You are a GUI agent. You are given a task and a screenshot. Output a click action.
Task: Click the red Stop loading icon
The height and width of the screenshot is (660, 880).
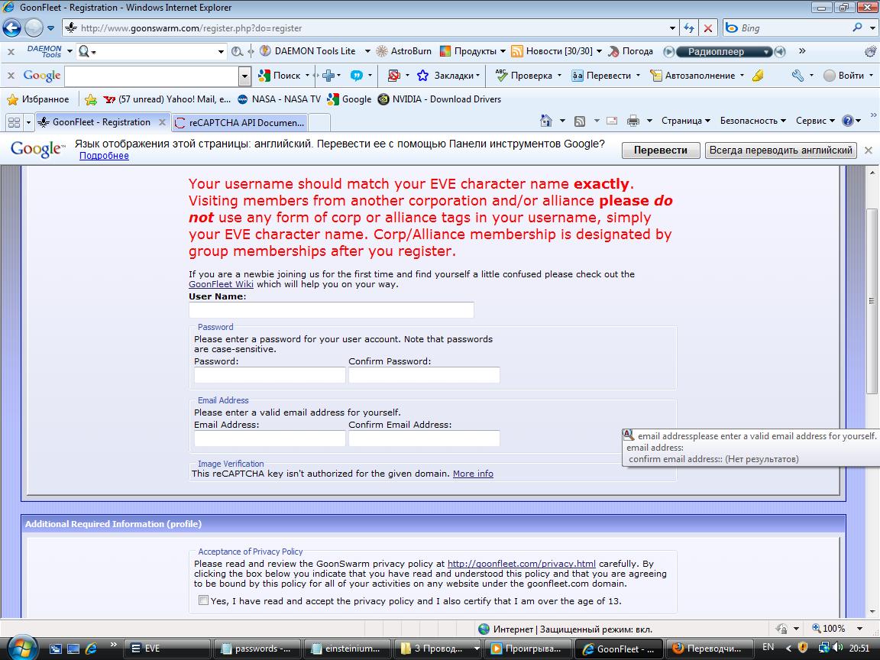[x=708, y=27]
